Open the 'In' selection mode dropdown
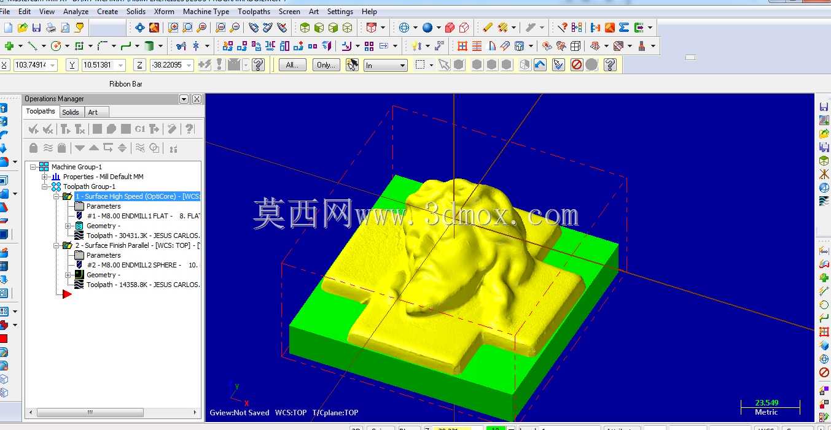831x430 pixels. 403,65
